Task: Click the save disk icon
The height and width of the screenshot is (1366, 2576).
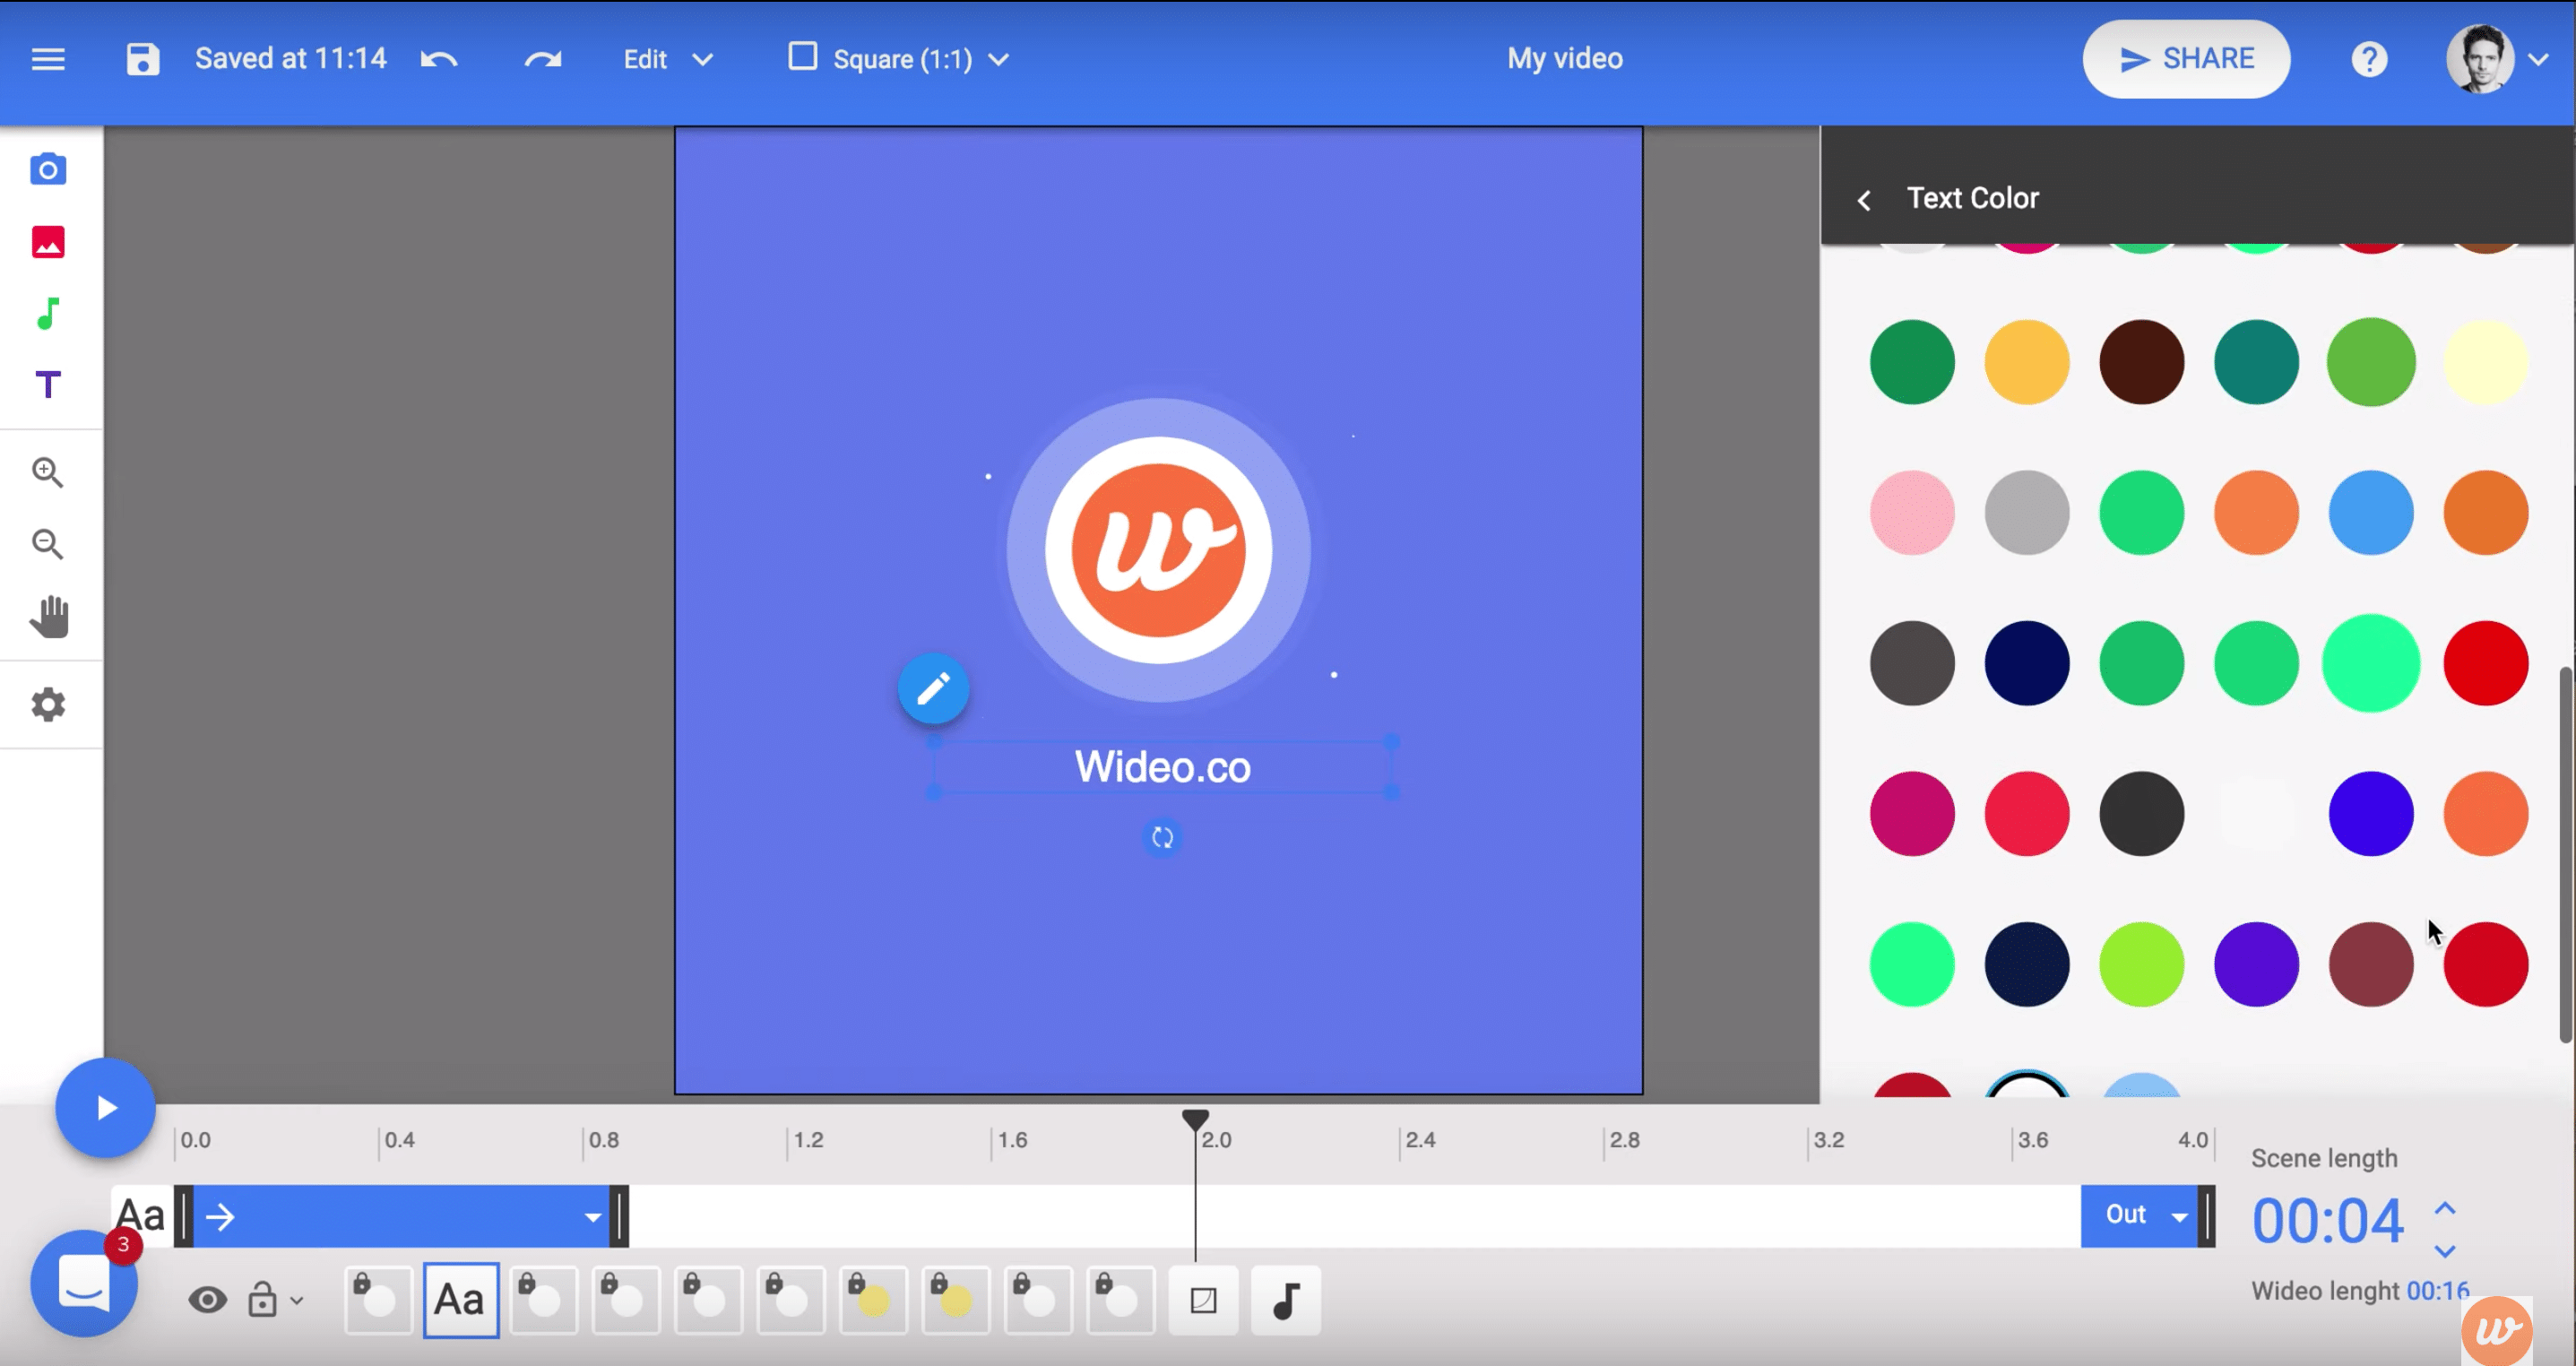Action: click(x=143, y=59)
